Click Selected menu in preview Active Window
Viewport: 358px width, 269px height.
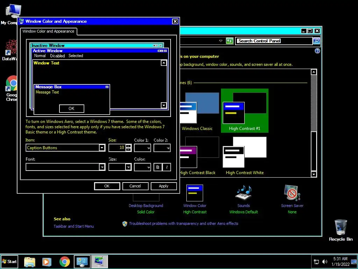(x=76, y=56)
